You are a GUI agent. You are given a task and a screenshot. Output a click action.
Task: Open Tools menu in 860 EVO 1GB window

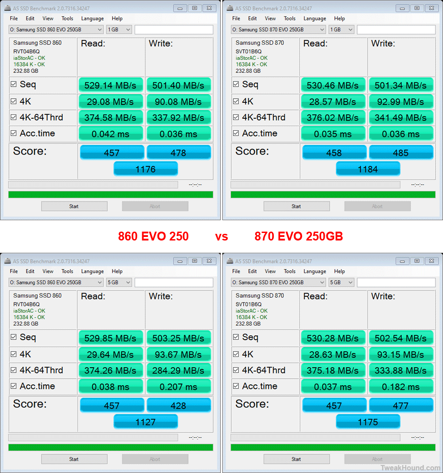pos(67,19)
